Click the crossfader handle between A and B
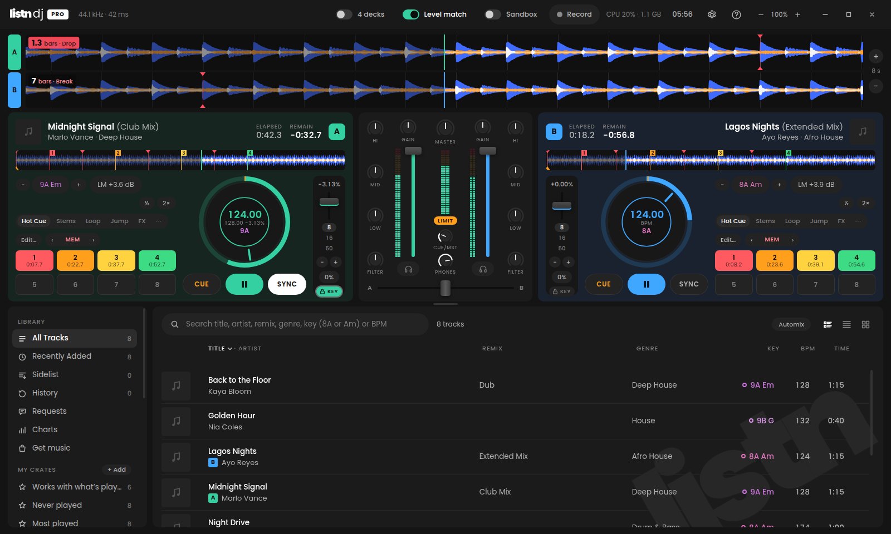This screenshot has width=891, height=534. (445, 288)
